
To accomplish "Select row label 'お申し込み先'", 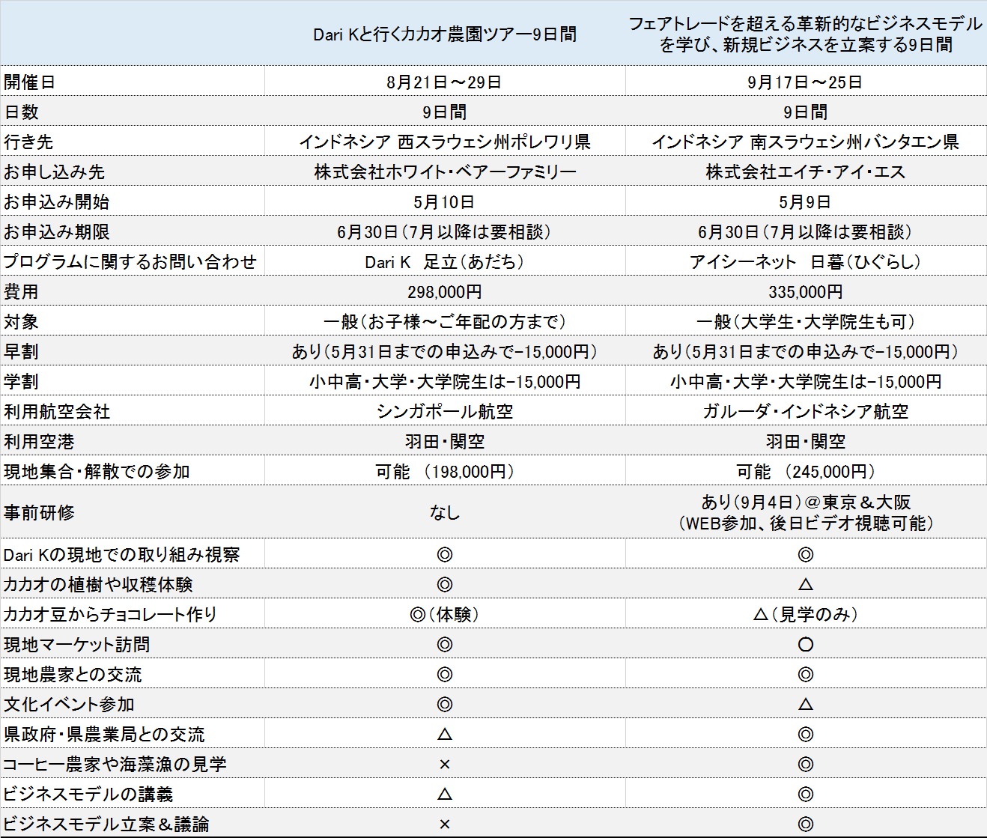I will pos(55,172).
